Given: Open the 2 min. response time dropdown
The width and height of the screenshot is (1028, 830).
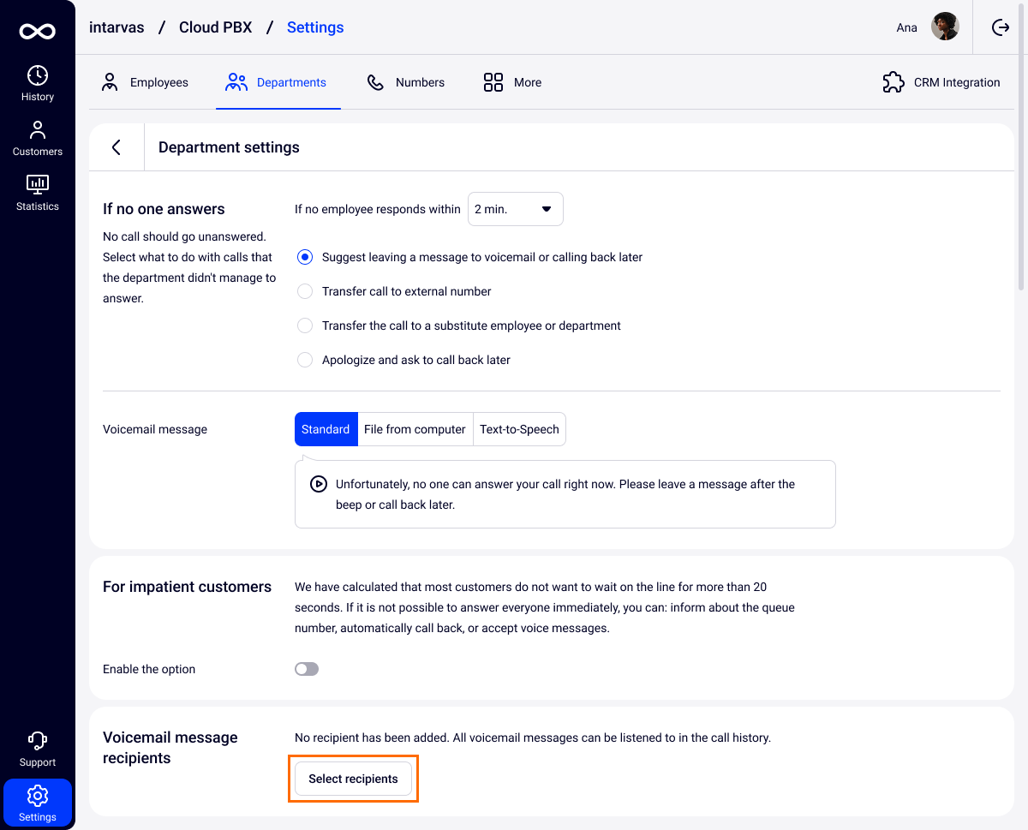Looking at the screenshot, I should coord(515,209).
